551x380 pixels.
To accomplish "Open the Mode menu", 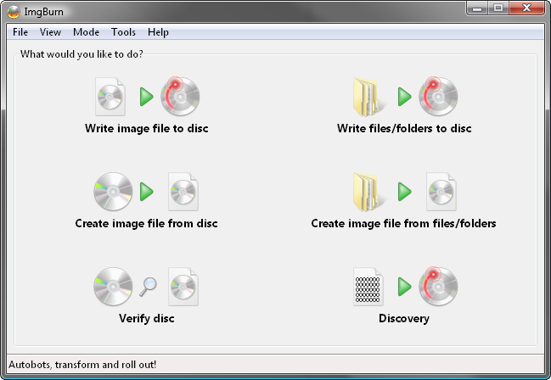I will (x=86, y=32).
